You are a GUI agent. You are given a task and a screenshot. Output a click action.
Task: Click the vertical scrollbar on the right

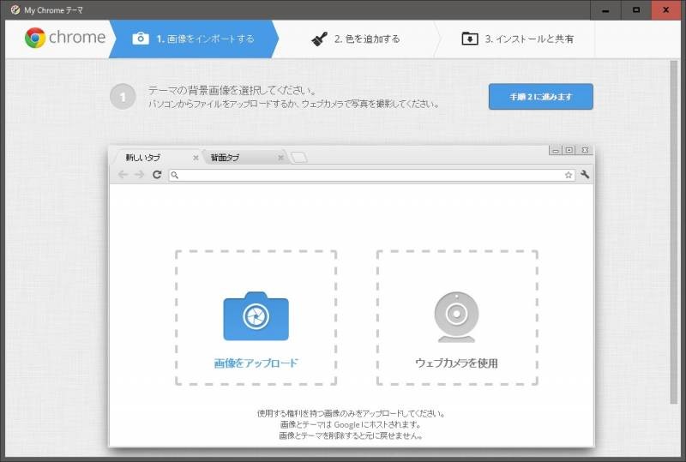(674, 232)
